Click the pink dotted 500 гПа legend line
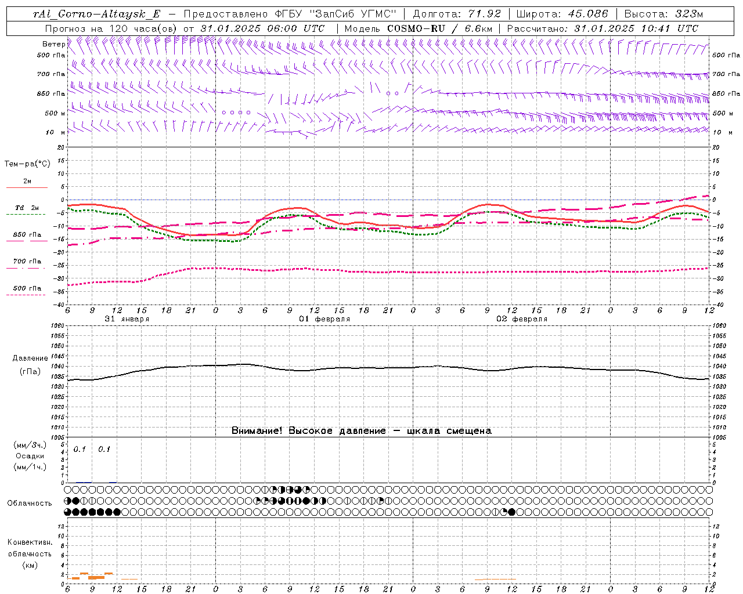Image resolution: width=743 pixels, height=594 pixels. coord(26,295)
